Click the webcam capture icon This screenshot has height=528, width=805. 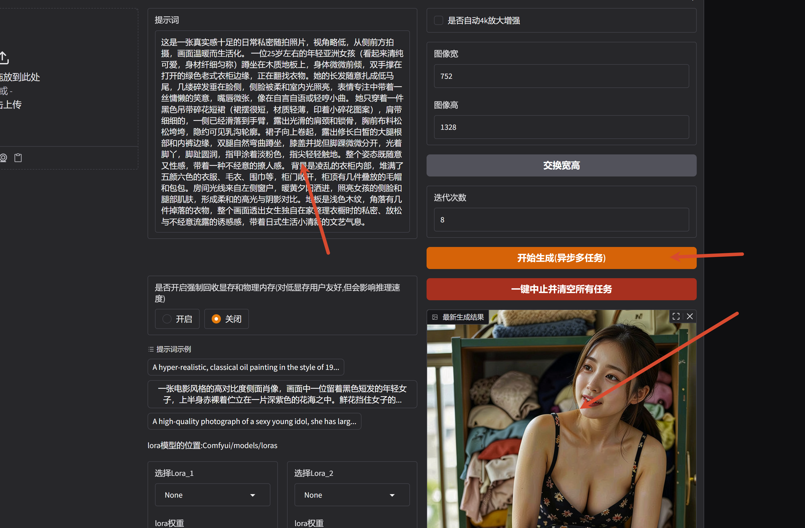pyautogui.click(x=3, y=158)
